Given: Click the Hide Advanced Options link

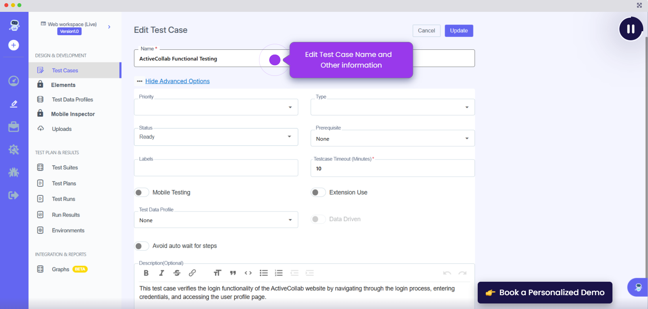Looking at the screenshot, I should coord(177,81).
